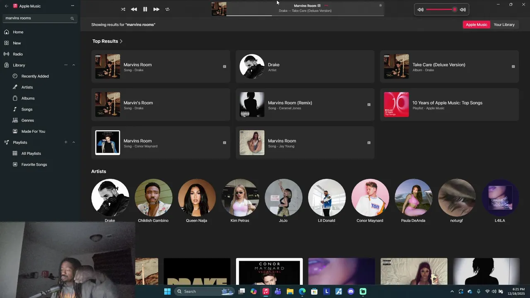Open the New section

pos(17,43)
